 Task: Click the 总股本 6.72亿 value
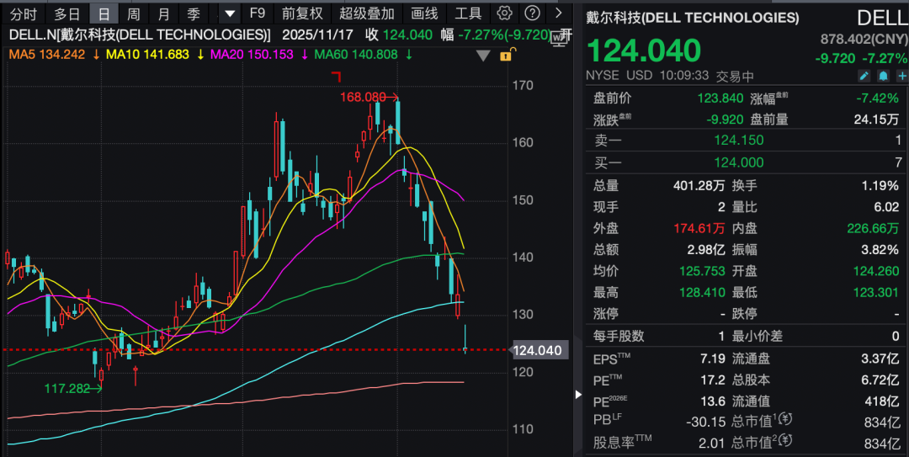tap(880, 380)
